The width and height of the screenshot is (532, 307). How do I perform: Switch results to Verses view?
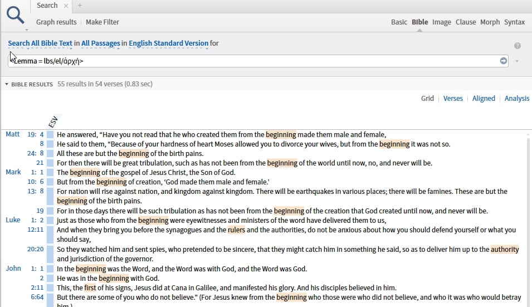point(453,99)
